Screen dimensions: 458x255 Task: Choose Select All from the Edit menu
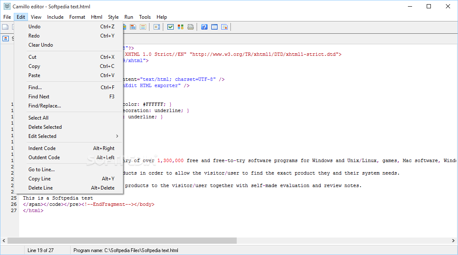68,118
